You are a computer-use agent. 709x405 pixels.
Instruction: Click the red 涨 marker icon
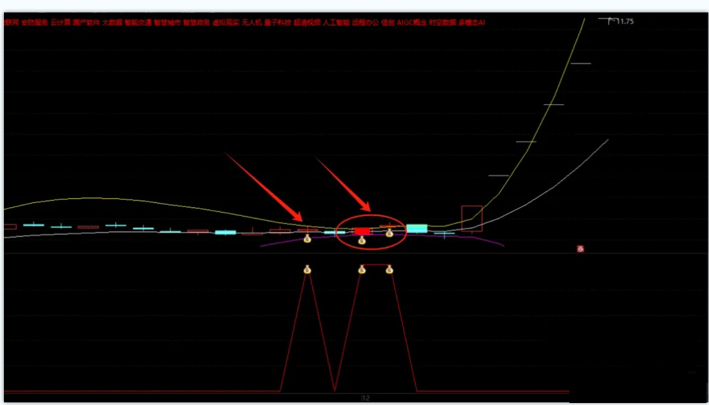click(580, 249)
